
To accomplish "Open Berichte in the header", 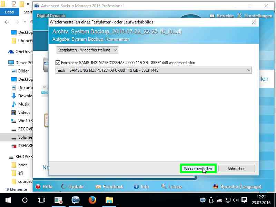I will tap(222, 16).
